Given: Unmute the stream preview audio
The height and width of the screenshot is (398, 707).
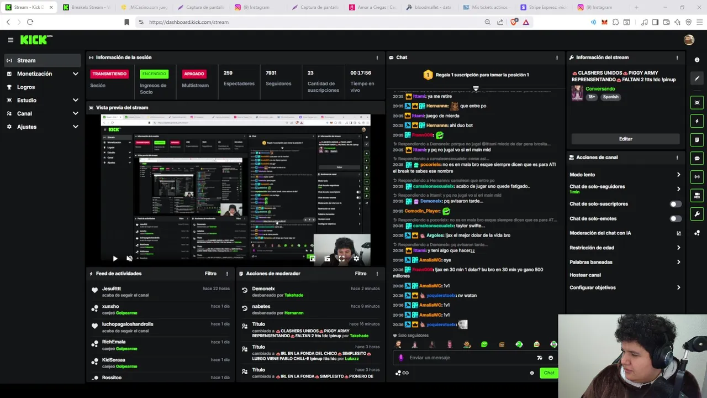Looking at the screenshot, I should tap(129, 258).
